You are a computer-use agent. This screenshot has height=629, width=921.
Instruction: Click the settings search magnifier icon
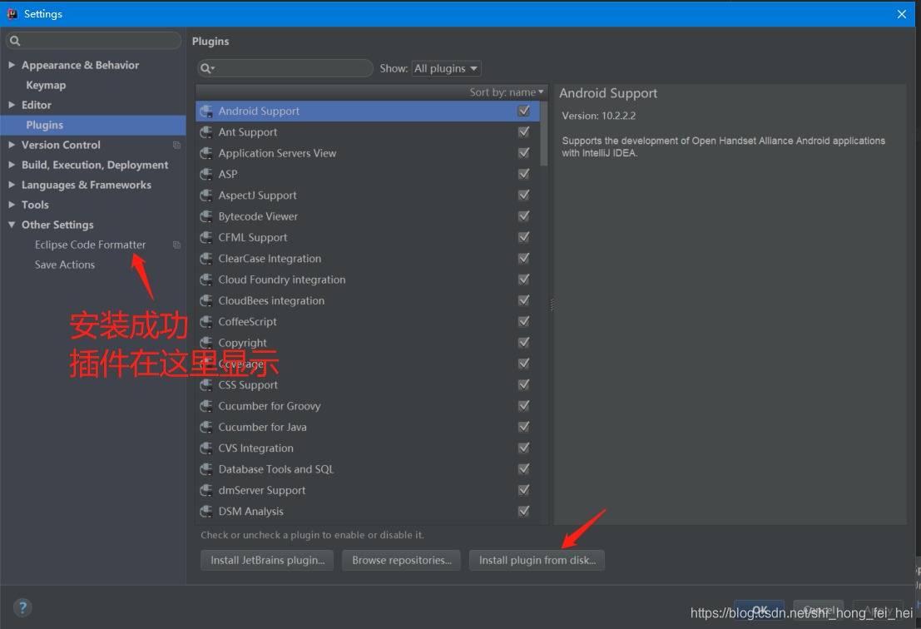pyautogui.click(x=15, y=41)
